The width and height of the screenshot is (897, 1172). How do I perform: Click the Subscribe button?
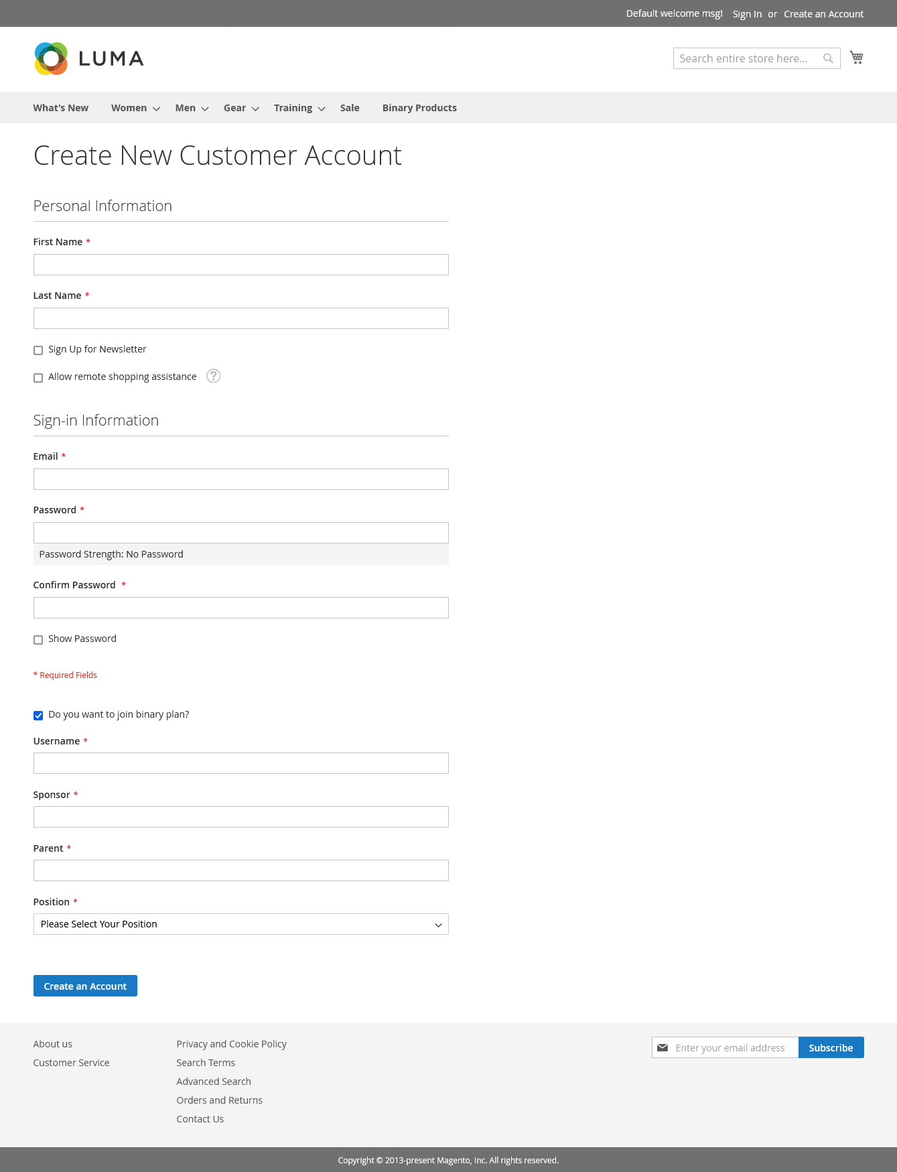click(831, 1047)
